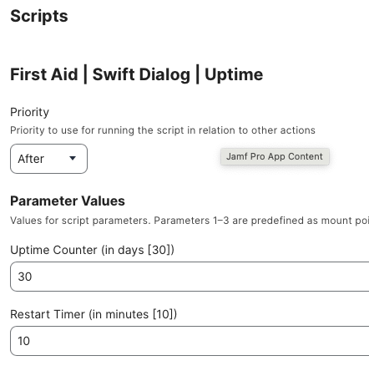This screenshot has width=369, height=371.
Task: Focus the Uptime Counter input field
Action: (190, 277)
